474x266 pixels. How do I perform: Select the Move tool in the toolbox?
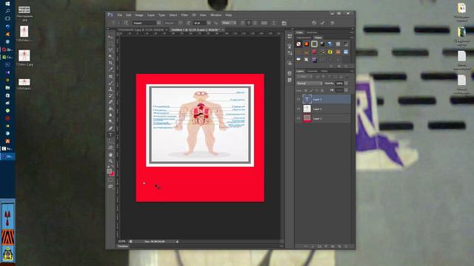[x=110, y=37]
